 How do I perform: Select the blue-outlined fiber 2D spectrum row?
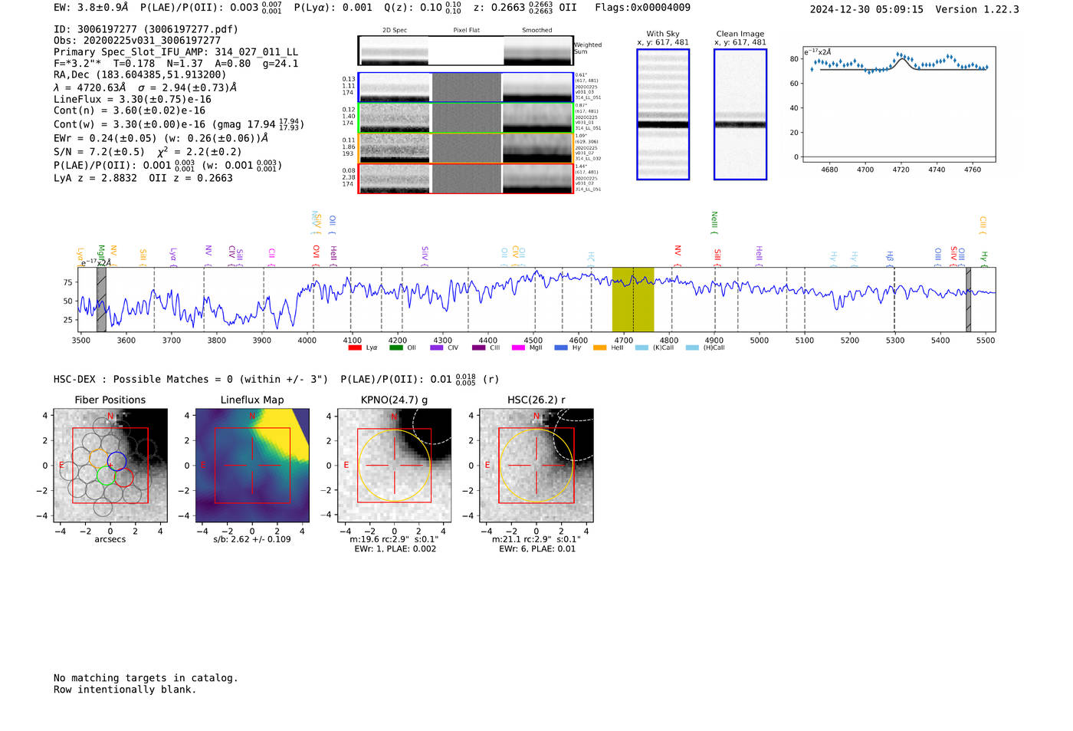pos(466,87)
